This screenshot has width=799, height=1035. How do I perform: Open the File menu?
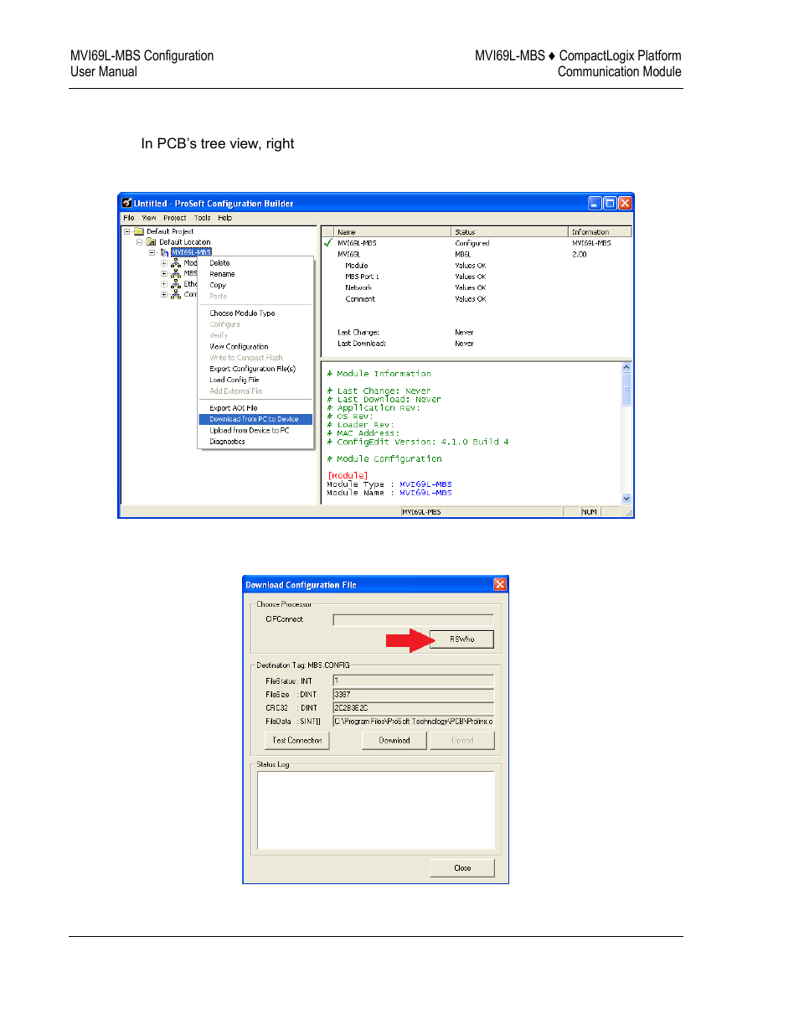129,218
